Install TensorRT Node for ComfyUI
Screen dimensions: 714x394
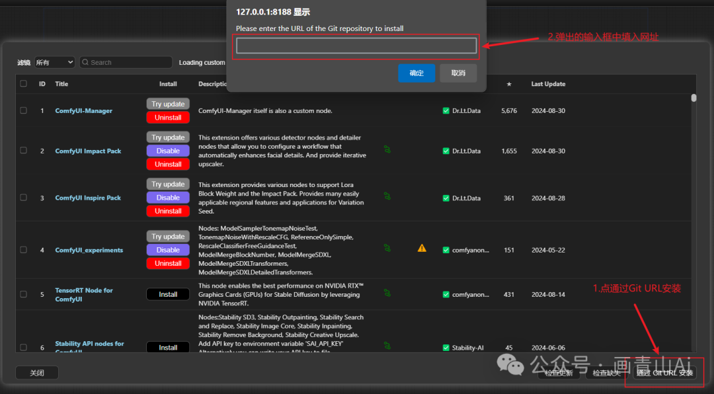[168, 294]
